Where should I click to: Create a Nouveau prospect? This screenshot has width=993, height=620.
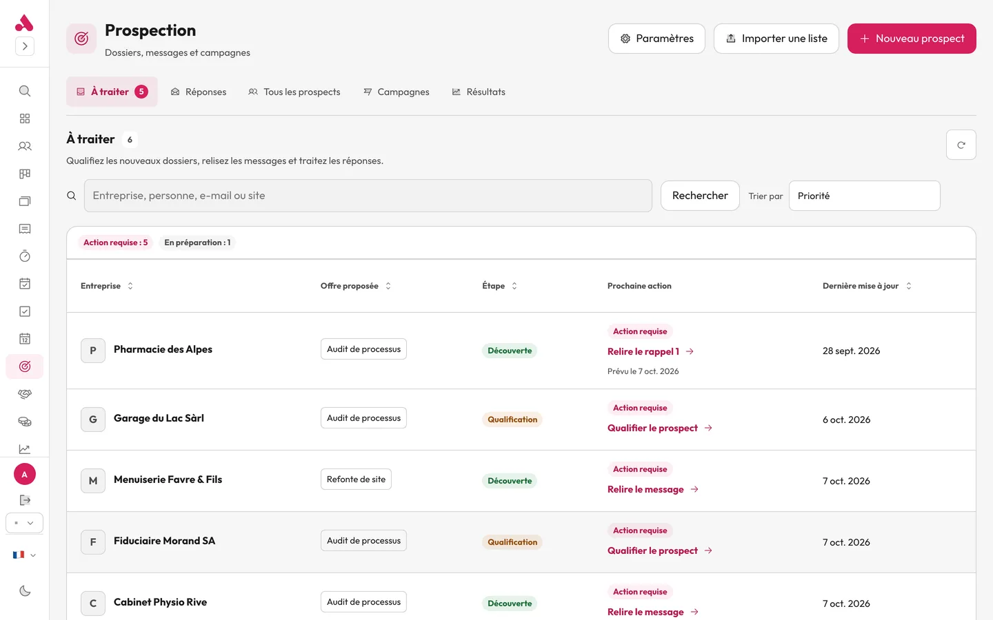912,39
